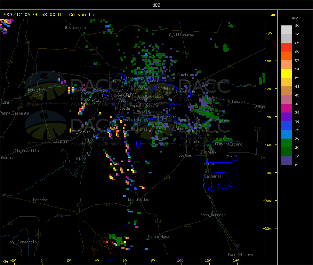
Task: Click the light gray 70-80 dBZ color swatch
Action: click(287, 30)
